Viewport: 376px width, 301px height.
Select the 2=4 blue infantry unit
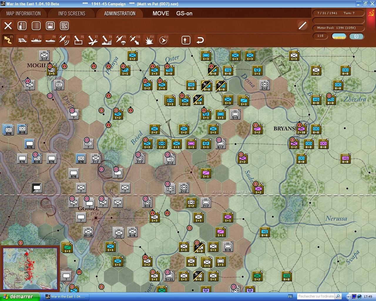click(162, 85)
